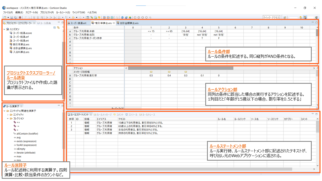Switch to the ルール語彙 tab
Screen dimensions: 322x181
click(46, 23)
